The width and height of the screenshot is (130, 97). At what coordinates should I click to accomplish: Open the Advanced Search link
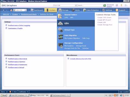(110, 5)
